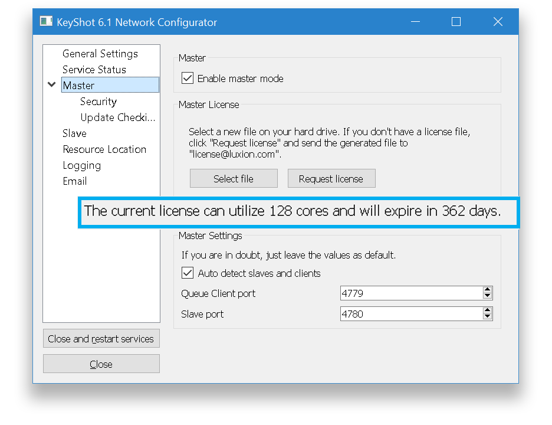Maximize the Network Configurator window

(x=456, y=21)
